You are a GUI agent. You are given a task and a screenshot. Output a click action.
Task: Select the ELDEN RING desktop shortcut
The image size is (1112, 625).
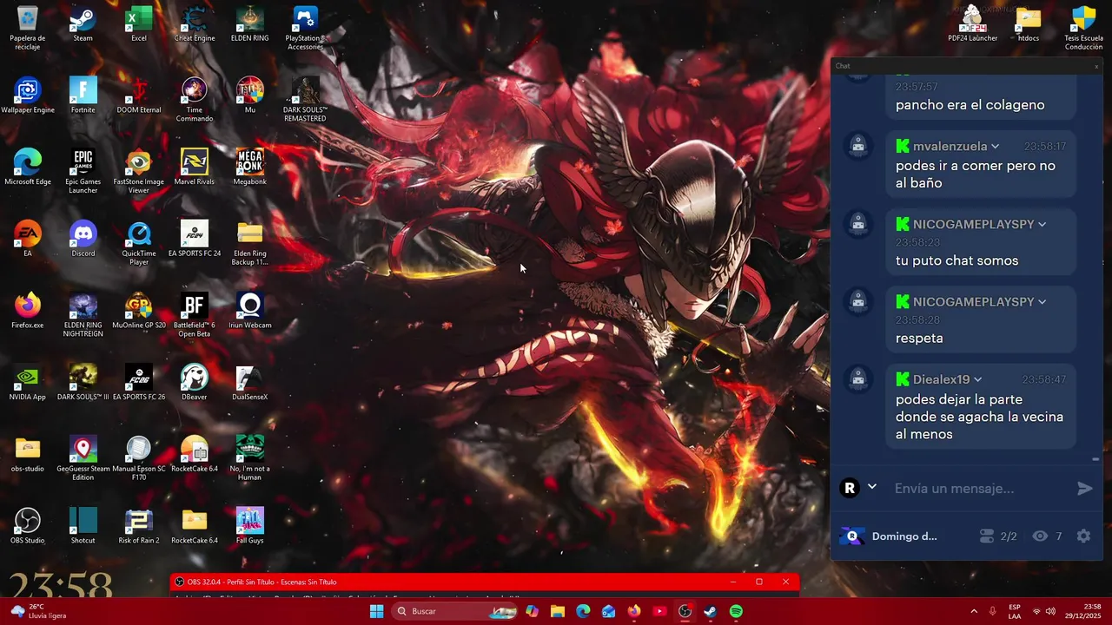250,24
